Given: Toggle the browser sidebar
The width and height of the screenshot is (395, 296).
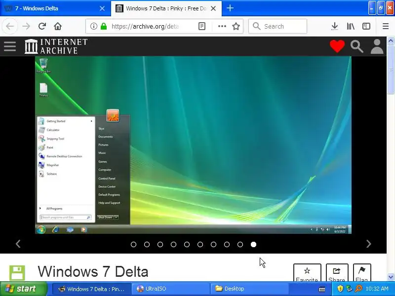Looking at the screenshot, I should 366,26.
